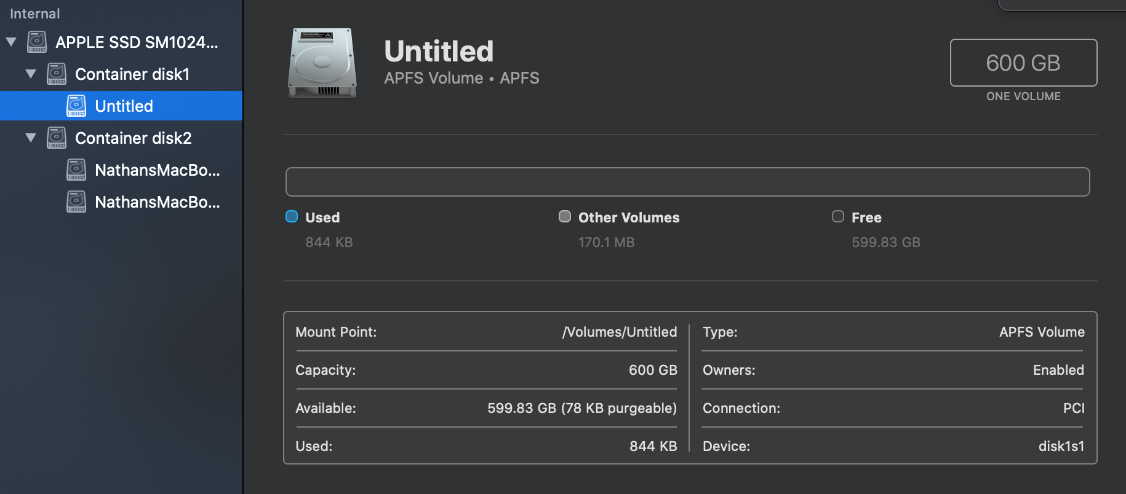Screen dimensions: 1126x494
Task: Click the disk1s1 device value
Action: (x=1061, y=446)
